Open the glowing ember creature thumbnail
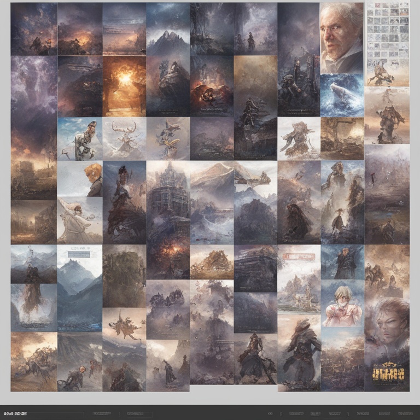Screen dimensions: 420x420 tap(212, 86)
